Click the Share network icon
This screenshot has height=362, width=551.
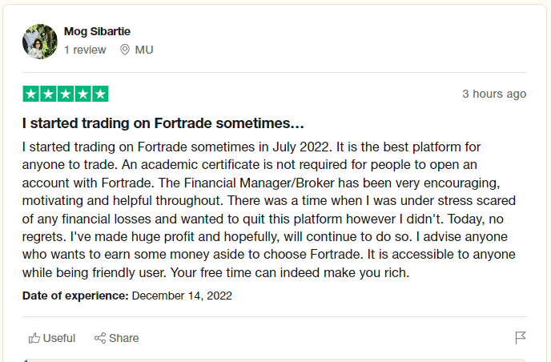[x=100, y=338]
